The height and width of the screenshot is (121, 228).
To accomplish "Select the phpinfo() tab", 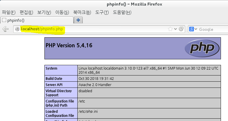I will coord(37,20).
